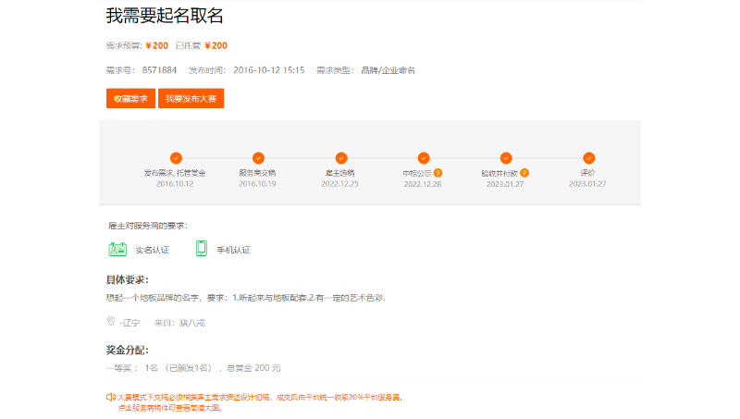The image size is (740, 419).
Task: Click the 我要发布大赛 button
Action: (x=191, y=98)
